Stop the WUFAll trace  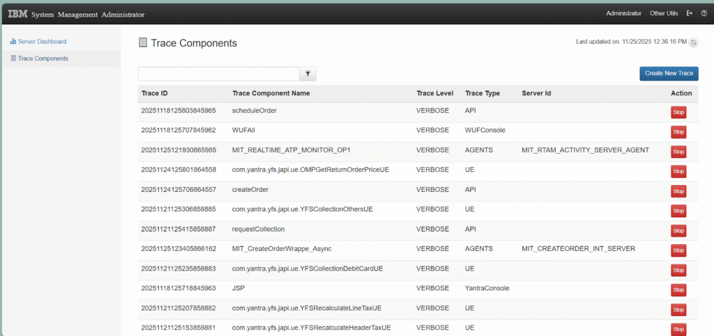tap(678, 131)
